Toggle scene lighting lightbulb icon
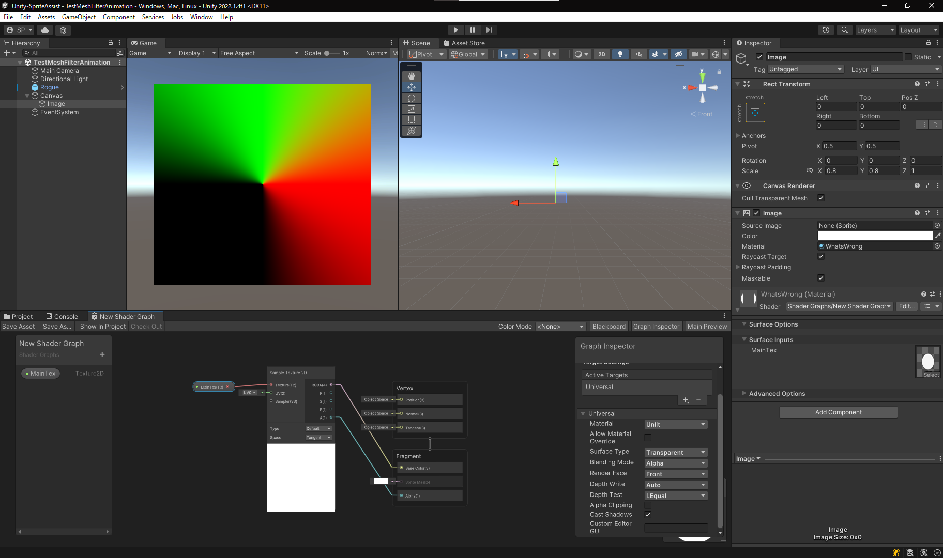943x558 pixels. [620, 54]
